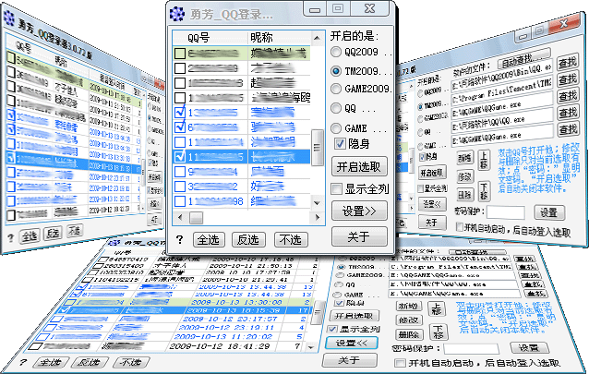Click 上移 in the right window
Viewport: 589px width, 374px height.
[484, 160]
